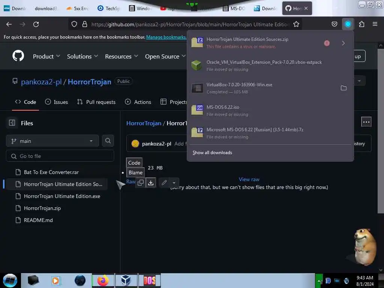Select the Code view button
The image size is (384, 288).
(x=134, y=163)
